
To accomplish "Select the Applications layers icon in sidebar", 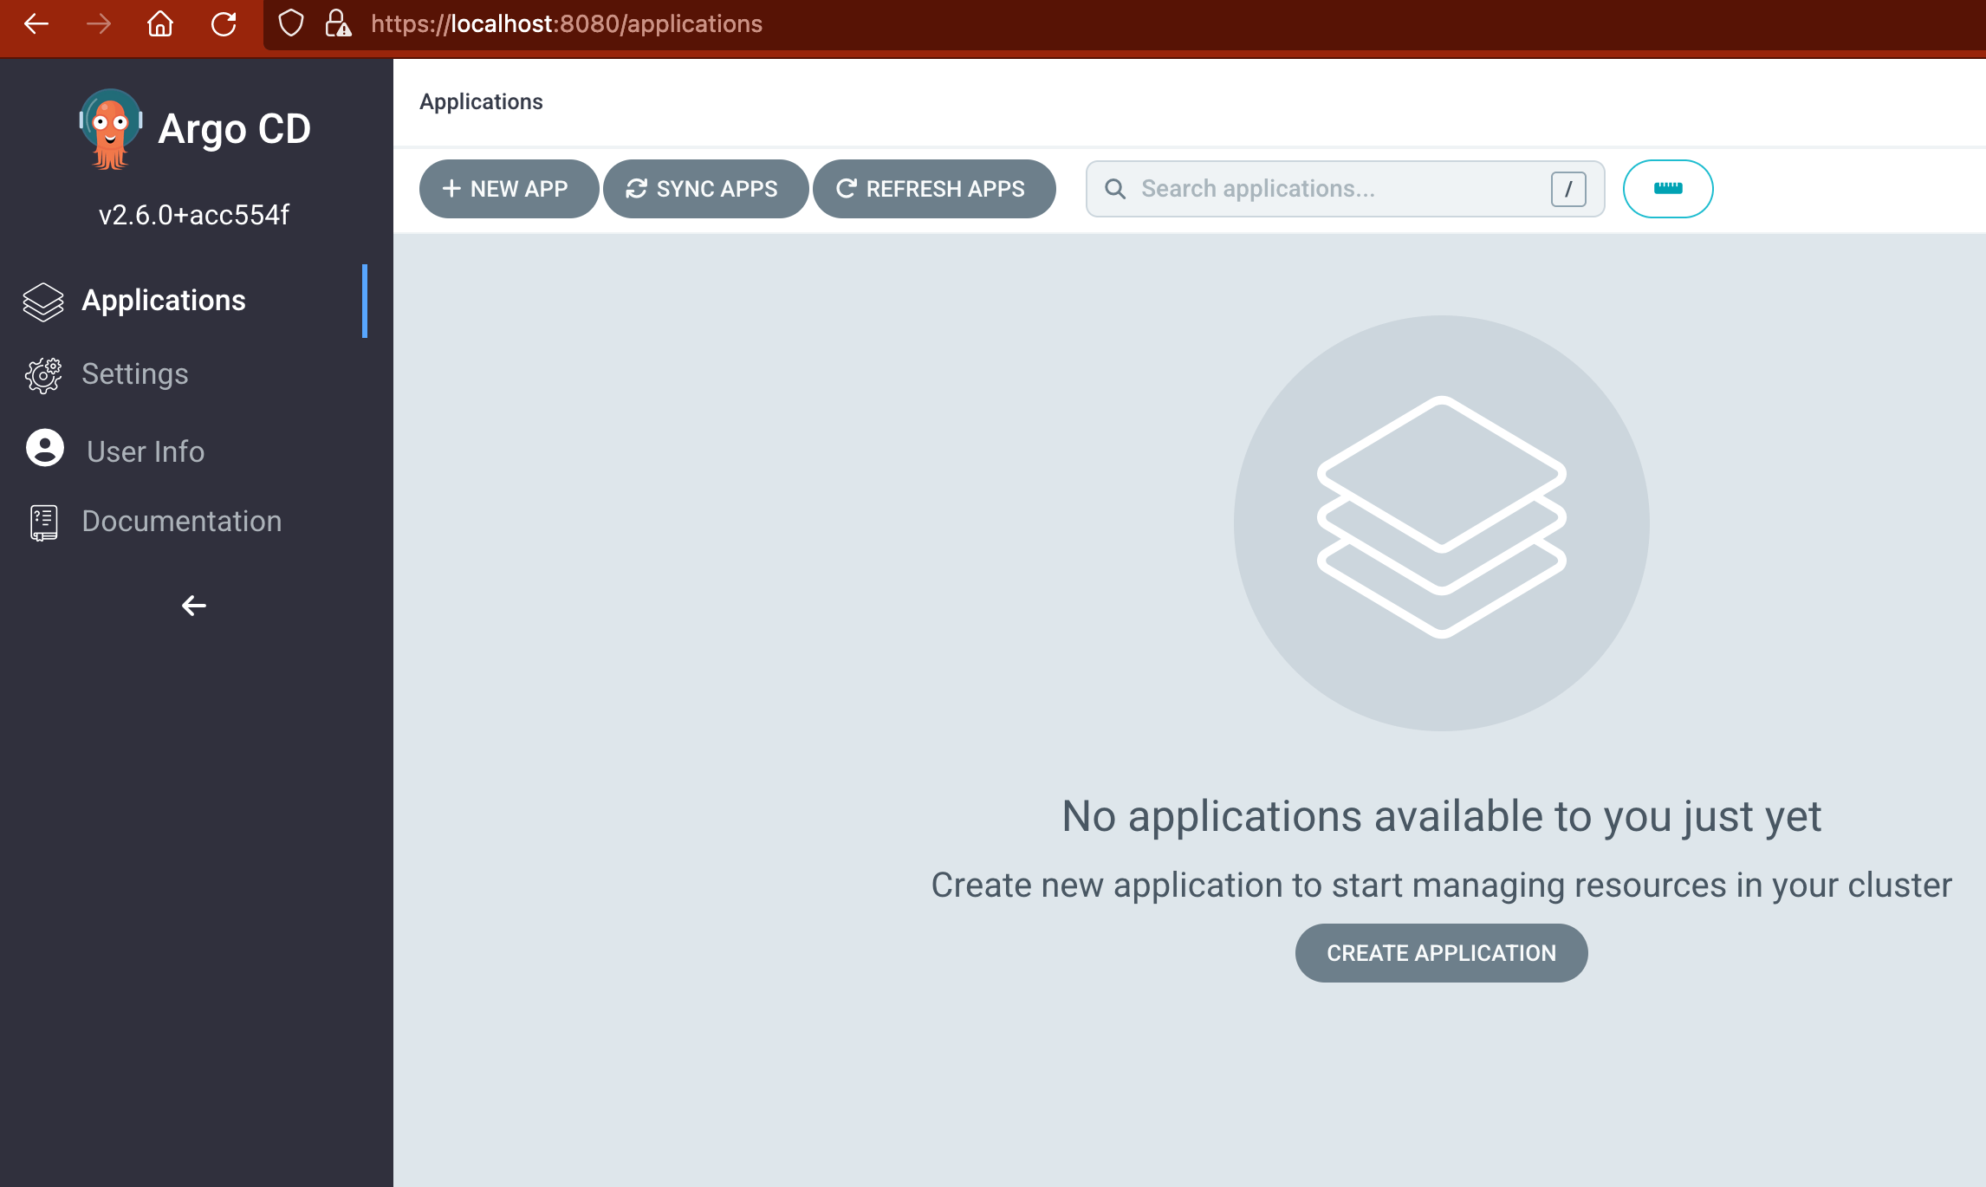I will tap(42, 301).
